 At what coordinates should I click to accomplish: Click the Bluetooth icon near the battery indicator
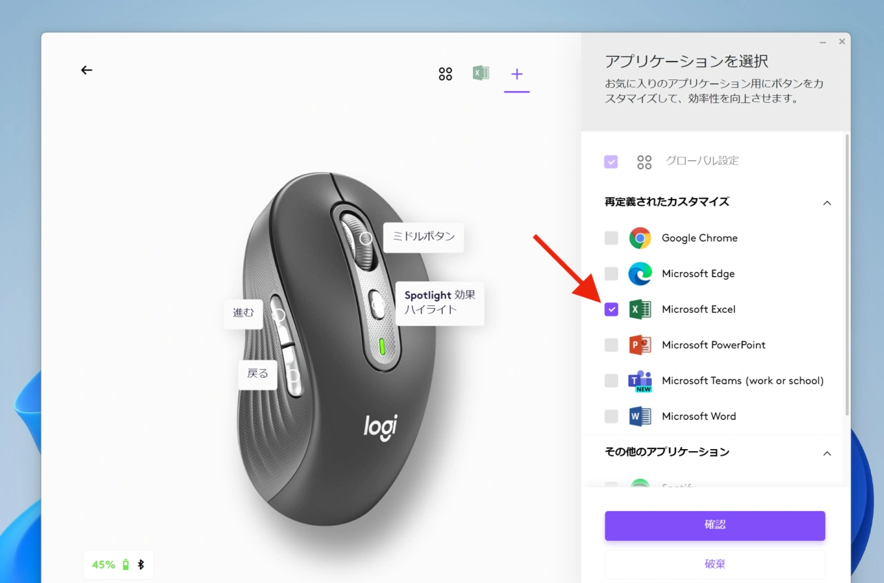click(141, 564)
